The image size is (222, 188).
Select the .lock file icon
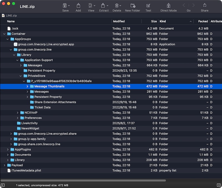pyautogui.click(x=9, y=28)
